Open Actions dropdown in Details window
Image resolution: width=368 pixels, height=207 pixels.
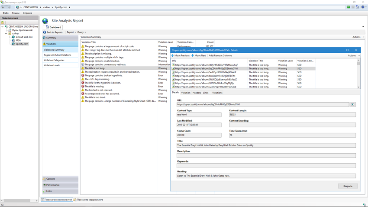[x=353, y=55]
